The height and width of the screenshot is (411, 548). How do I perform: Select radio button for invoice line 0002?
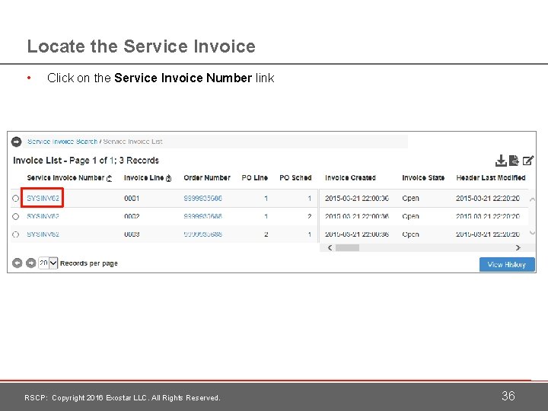click(x=15, y=216)
